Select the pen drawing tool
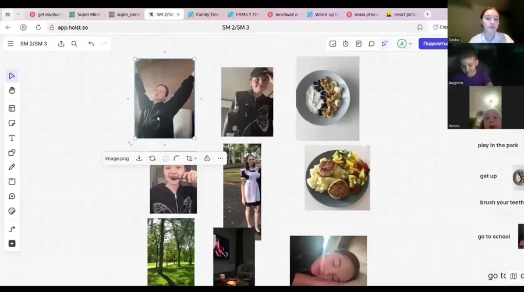This screenshot has height=292, width=524. pos(12,167)
